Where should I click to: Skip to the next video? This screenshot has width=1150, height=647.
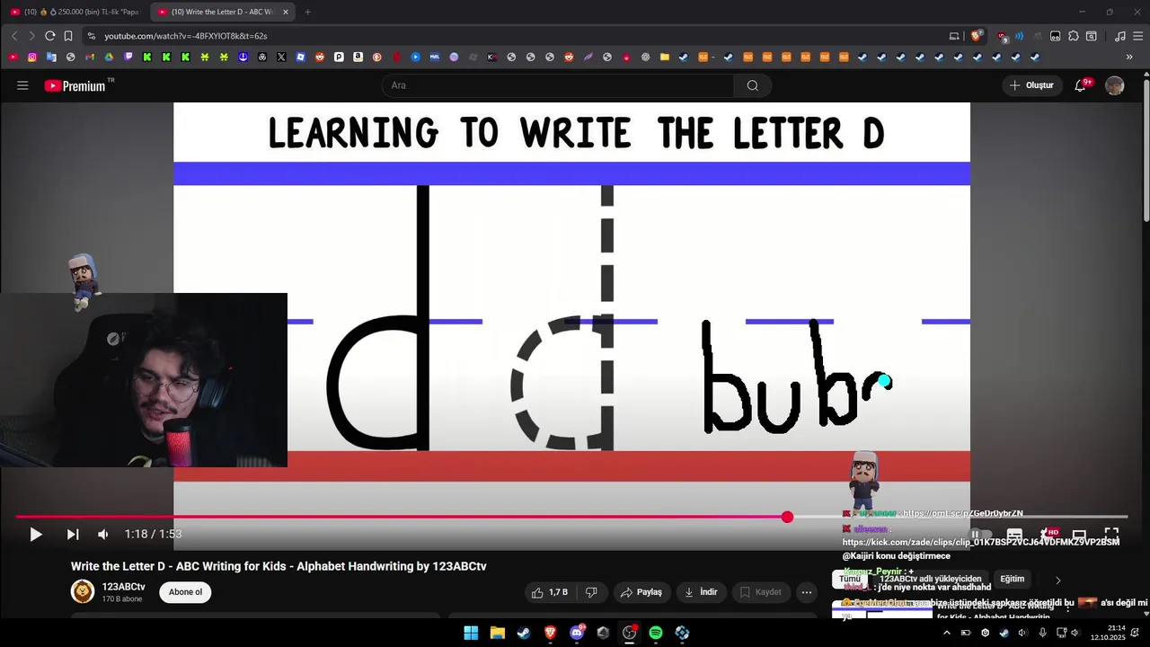(73, 535)
